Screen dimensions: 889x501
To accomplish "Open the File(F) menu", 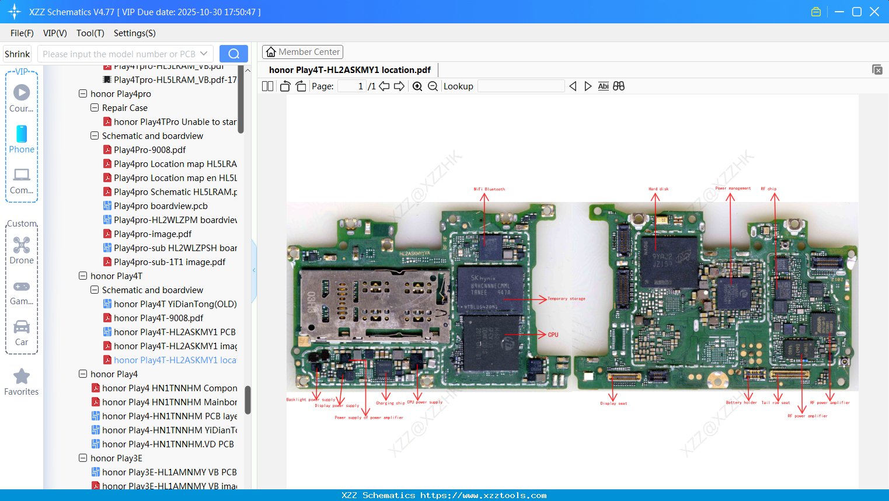I will click(22, 33).
